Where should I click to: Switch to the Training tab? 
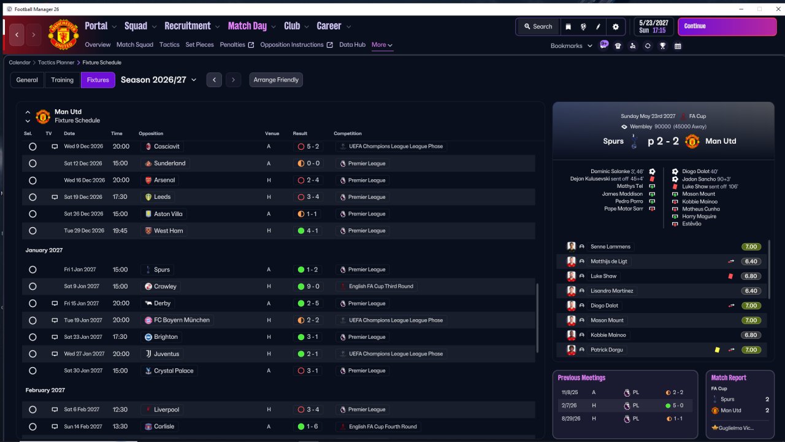(x=63, y=80)
